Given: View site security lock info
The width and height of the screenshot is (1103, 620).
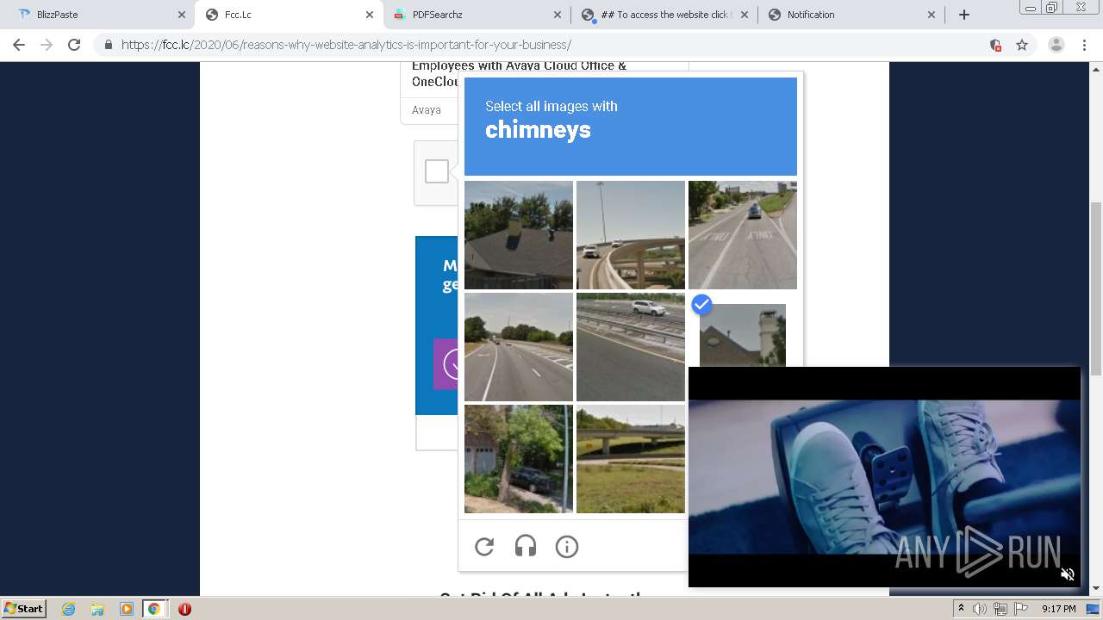Looking at the screenshot, I should click(x=108, y=45).
